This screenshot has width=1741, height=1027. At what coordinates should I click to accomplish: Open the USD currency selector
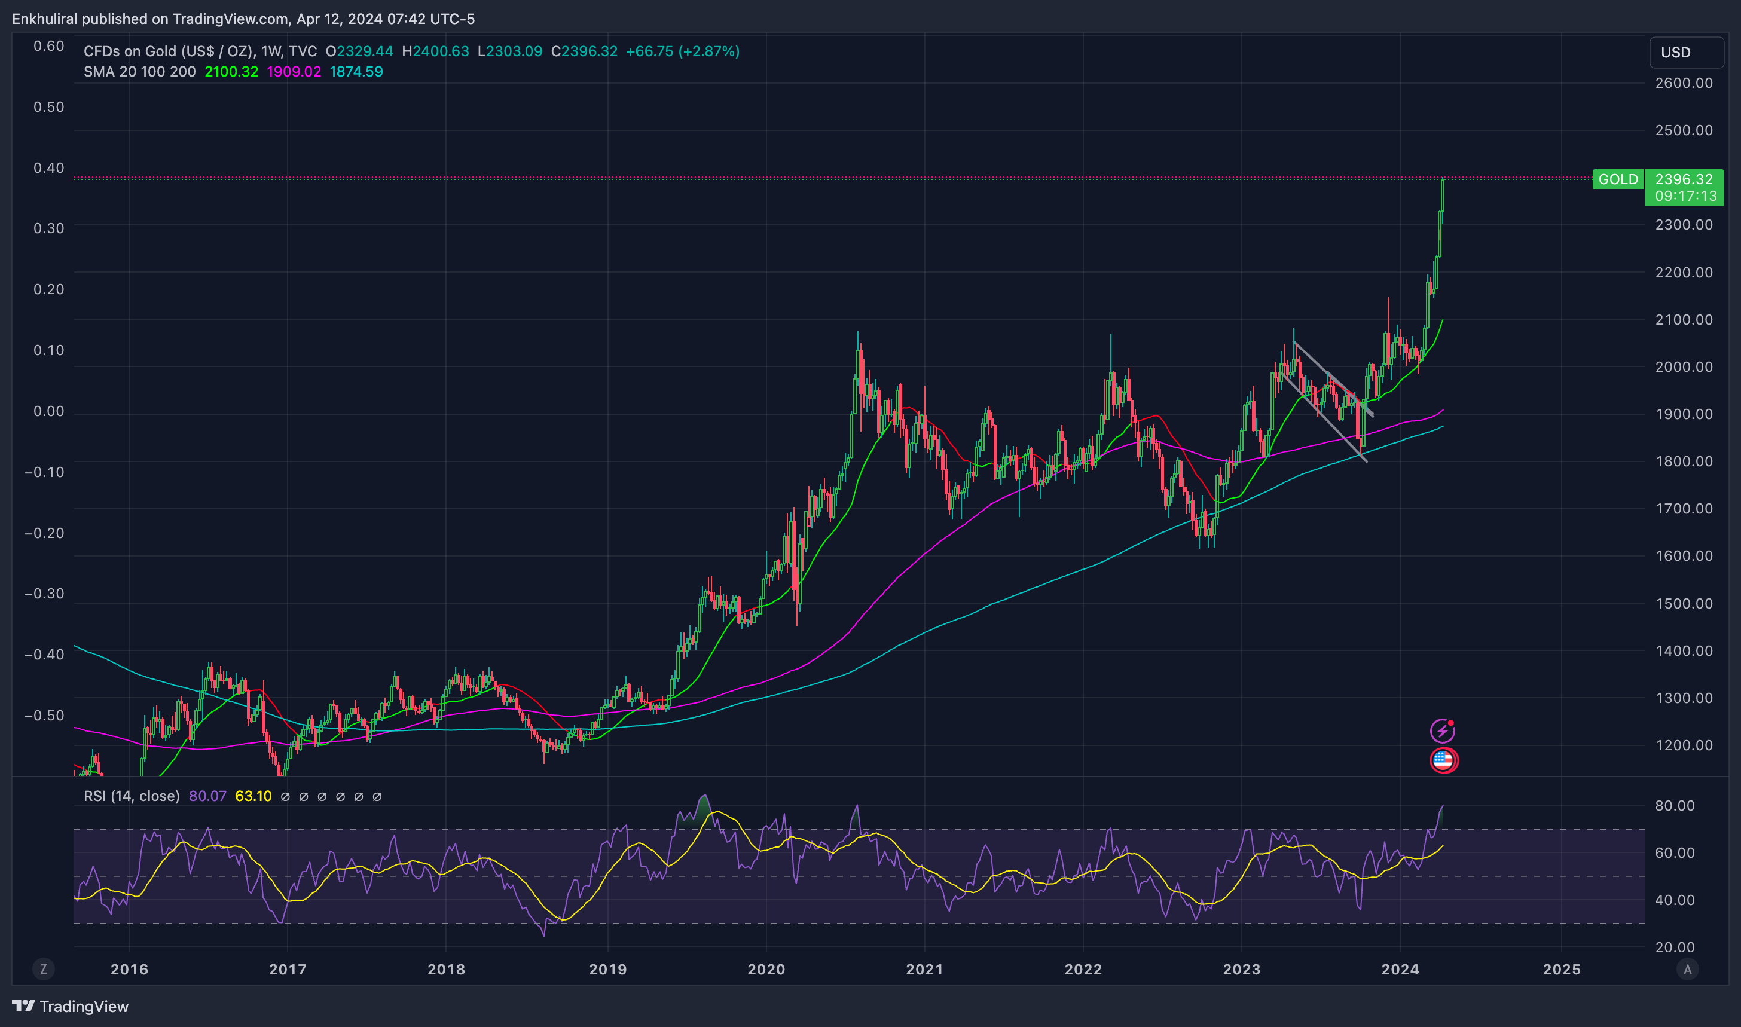point(1685,53)
